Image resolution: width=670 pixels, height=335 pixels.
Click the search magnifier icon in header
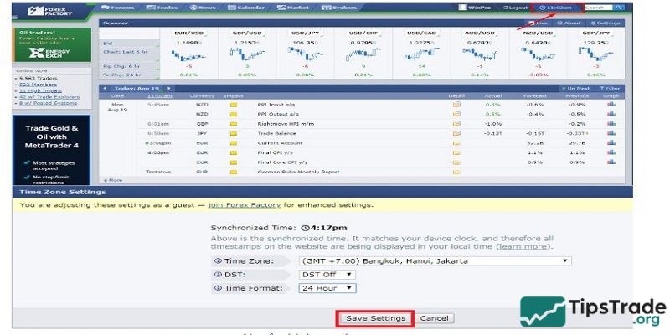(x=619, y=8)
